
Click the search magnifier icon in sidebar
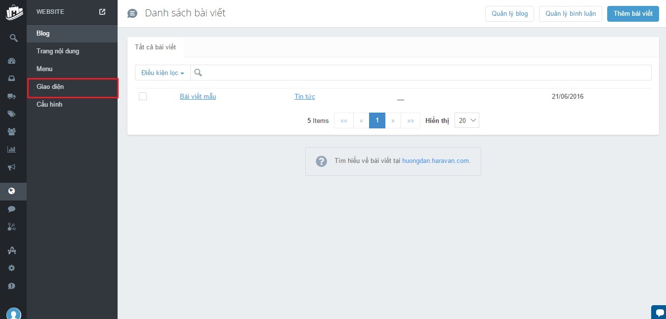tap(13, 38)
